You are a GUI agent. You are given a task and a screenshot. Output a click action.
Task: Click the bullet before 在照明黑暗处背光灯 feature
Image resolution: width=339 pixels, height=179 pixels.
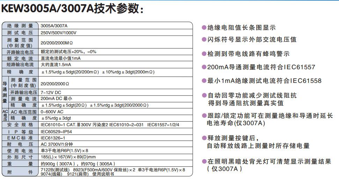(204, 161)
